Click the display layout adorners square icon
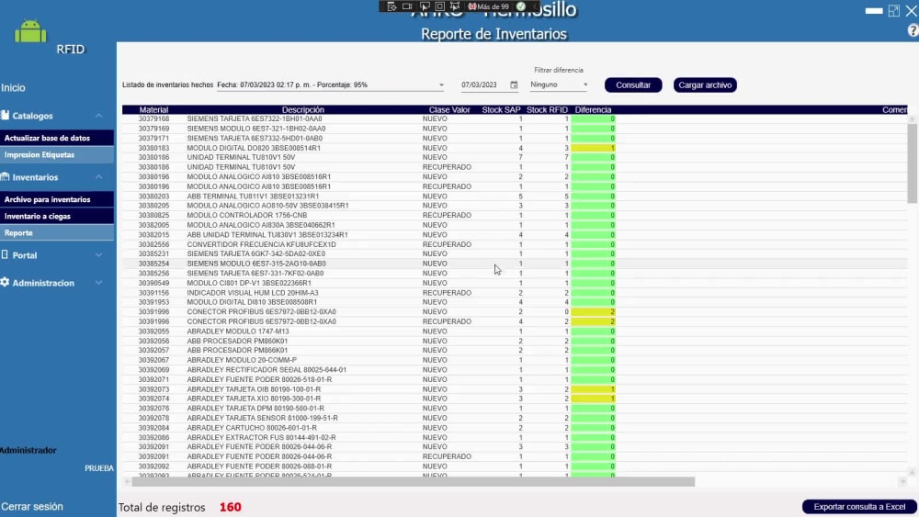Viewport: 919px width, 517px height. tap(439, 6)
